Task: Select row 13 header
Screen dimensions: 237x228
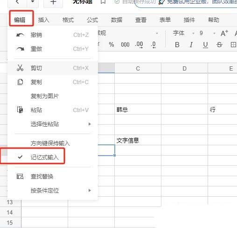Action: pos(10,202)
